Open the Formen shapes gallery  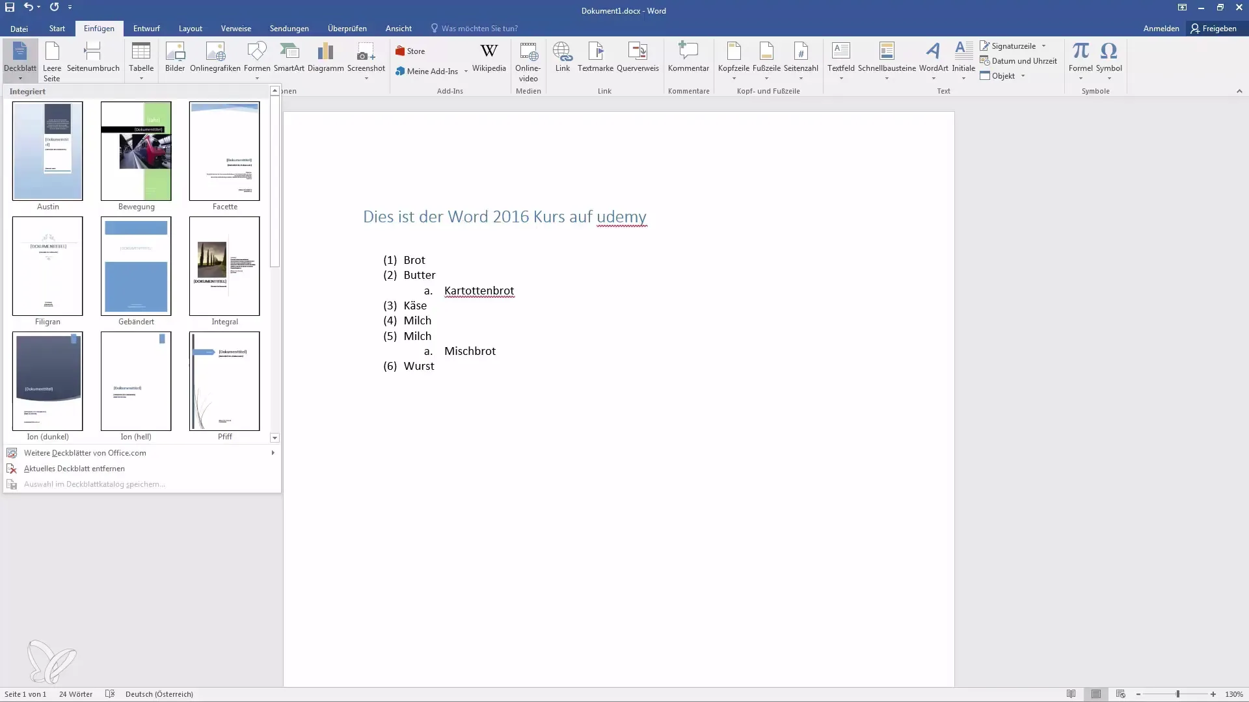(257, 60)
